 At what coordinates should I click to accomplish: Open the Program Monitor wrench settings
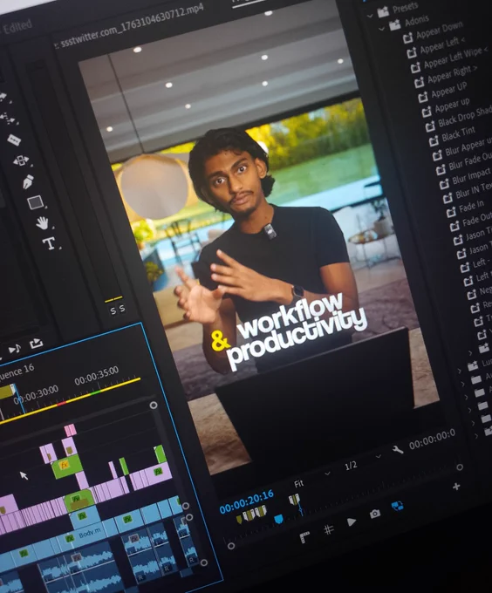click(x=398, y=450)
